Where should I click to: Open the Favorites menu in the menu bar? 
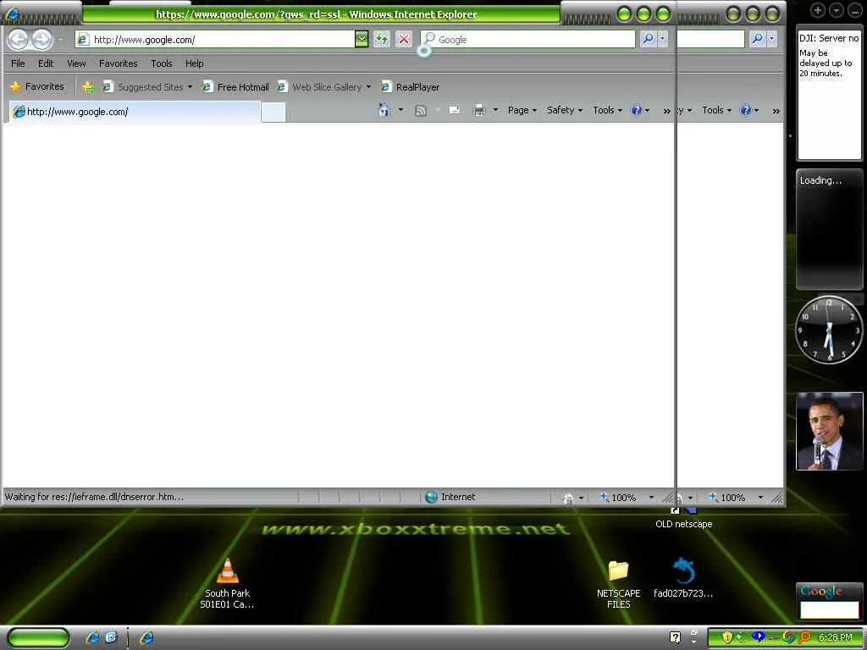click(119, 63)
